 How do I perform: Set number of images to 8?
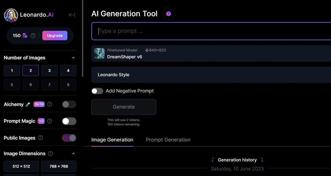point(68,85)
